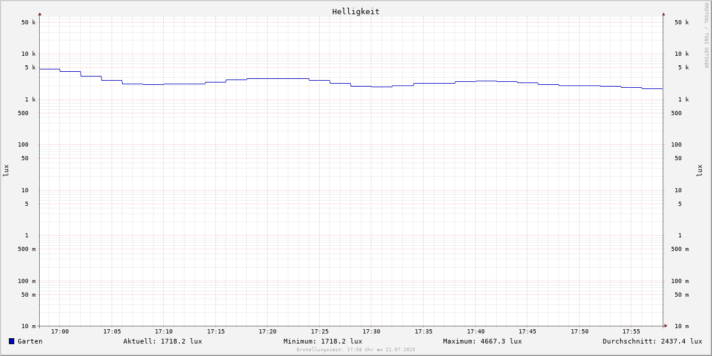Select the 'Minimum: 1718.2 lux' value
Image resolution: width=712 pixels, height=356 pixels.
point(323,341)
